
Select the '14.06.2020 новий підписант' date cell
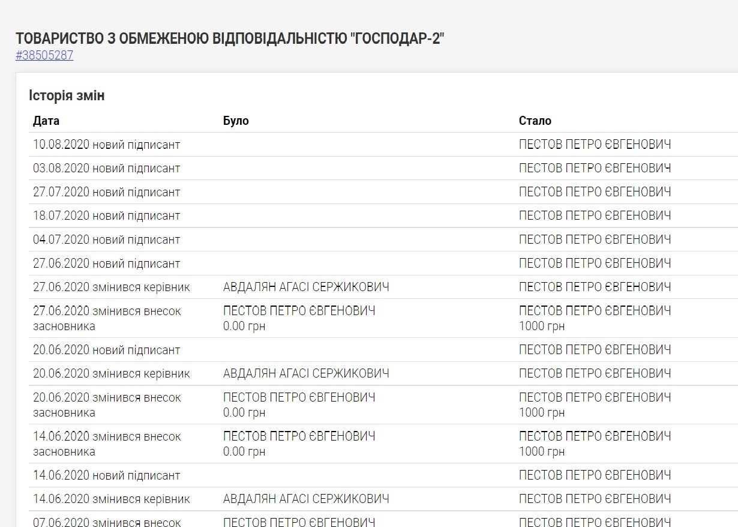coord(107,475)
